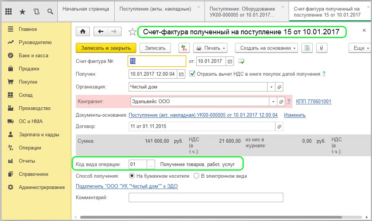Image resolution: width=372 pixels, height=221 pixels.
Task: Open КПП 770601001 link
Action: tap(314, 101)
